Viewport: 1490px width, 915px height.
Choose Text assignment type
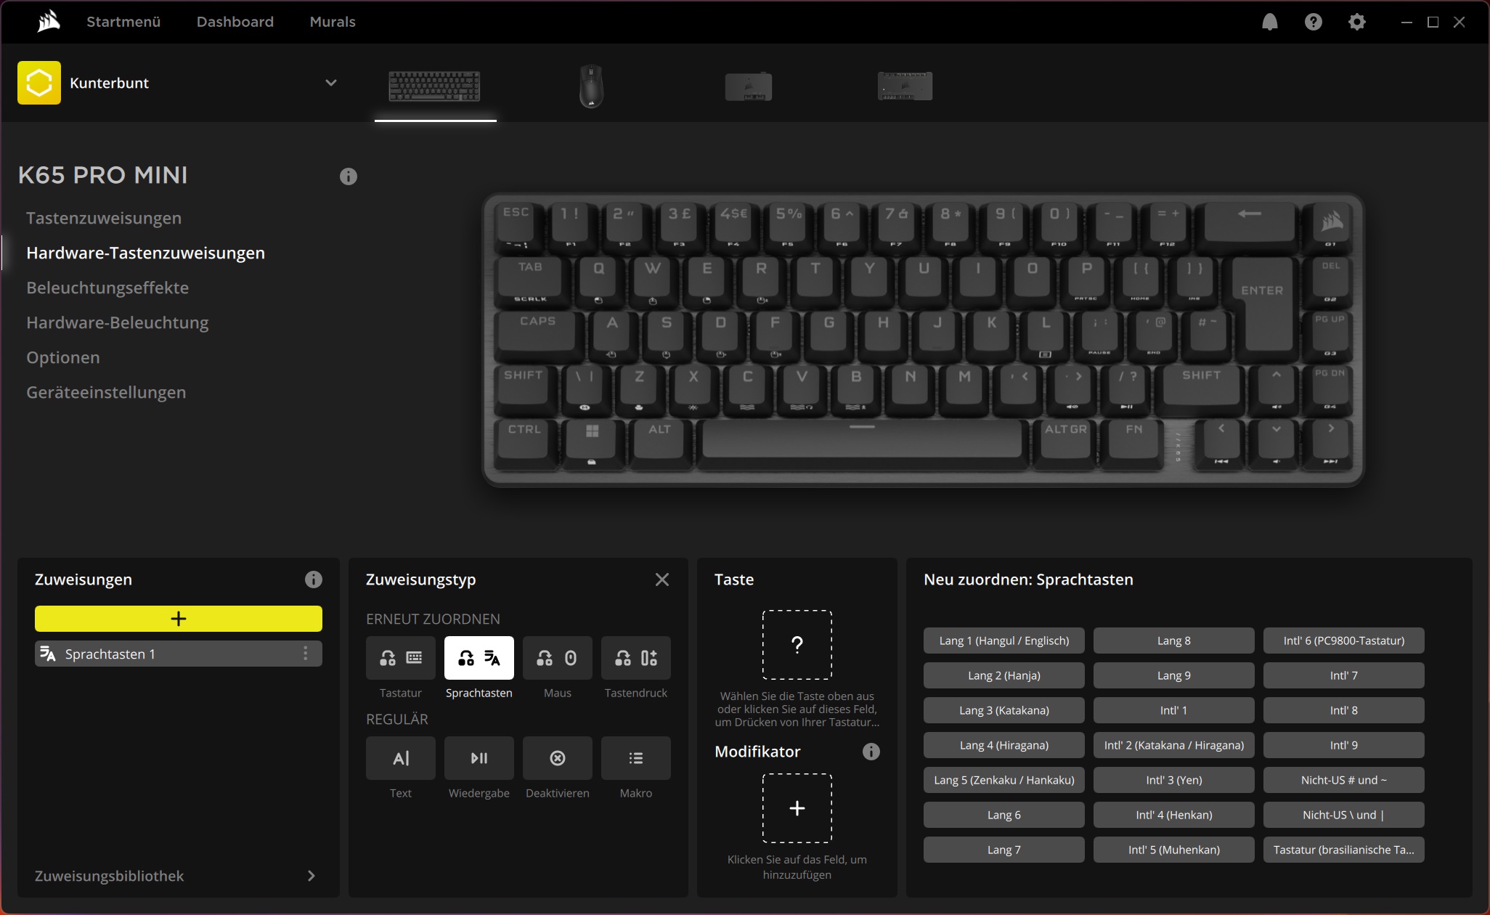click(x=401, y=758)
